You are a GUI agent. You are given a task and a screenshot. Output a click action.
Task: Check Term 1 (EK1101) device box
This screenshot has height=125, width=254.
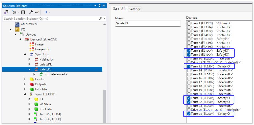pyautogui.click(x=189, y=23)
